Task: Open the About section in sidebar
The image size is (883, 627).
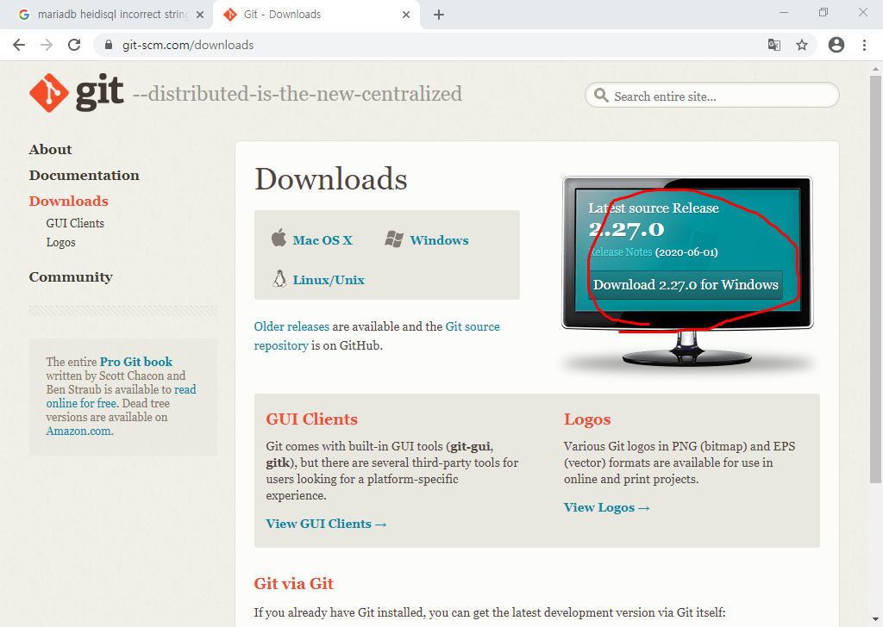Action: [x=51, y=150]
